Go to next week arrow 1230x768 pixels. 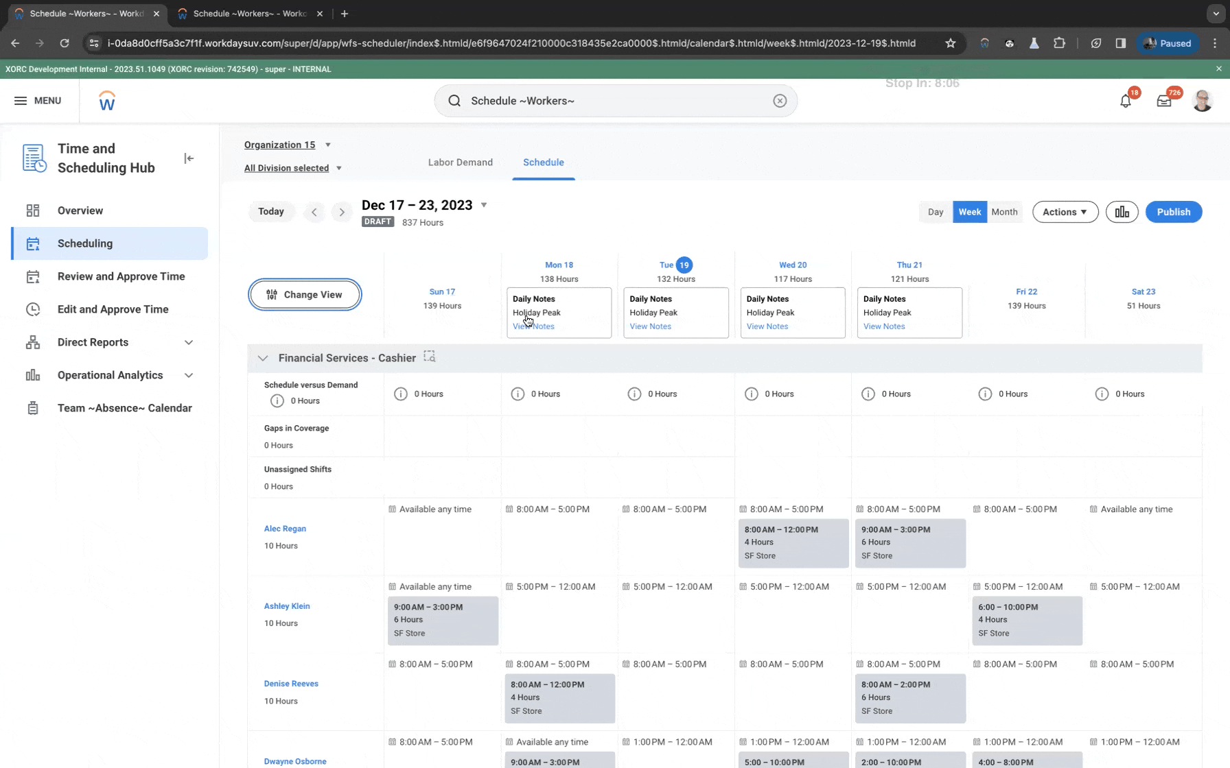click(342, 212)
